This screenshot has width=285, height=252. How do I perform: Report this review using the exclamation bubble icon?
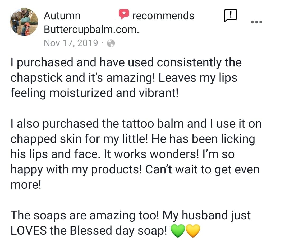point(231,15)
